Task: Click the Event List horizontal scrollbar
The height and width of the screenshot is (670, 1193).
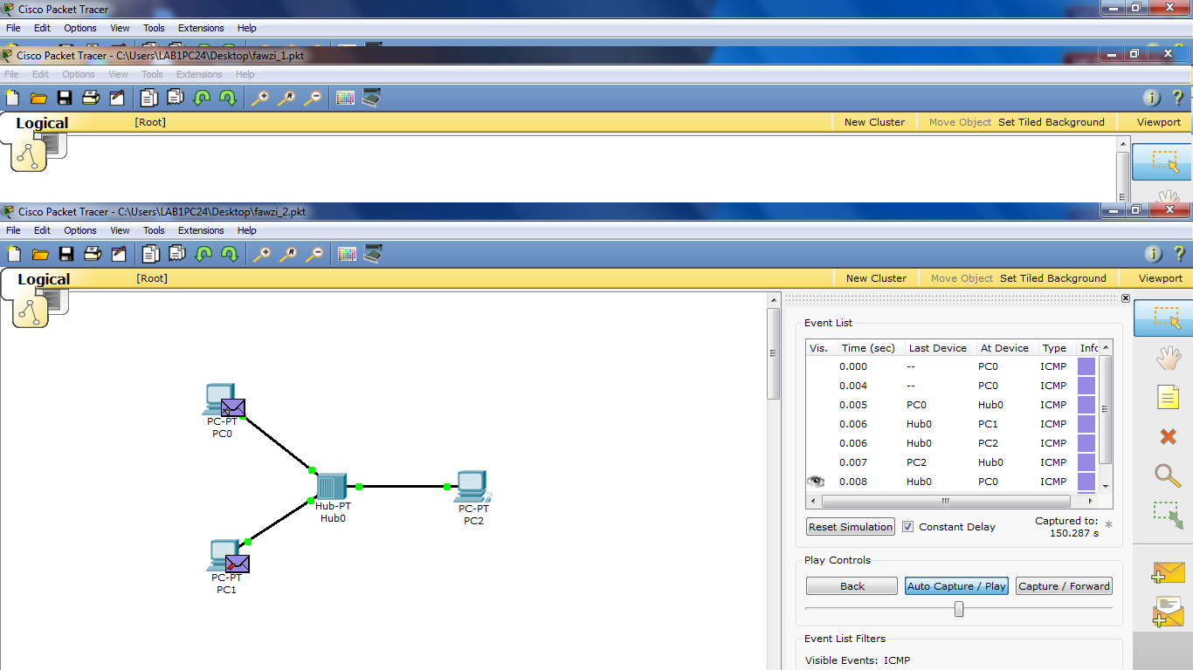Action: point(946,502)
